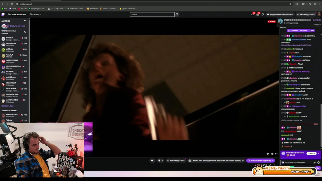Open evelone2004 channel in sidebar
322x181 pixels.
14,116
